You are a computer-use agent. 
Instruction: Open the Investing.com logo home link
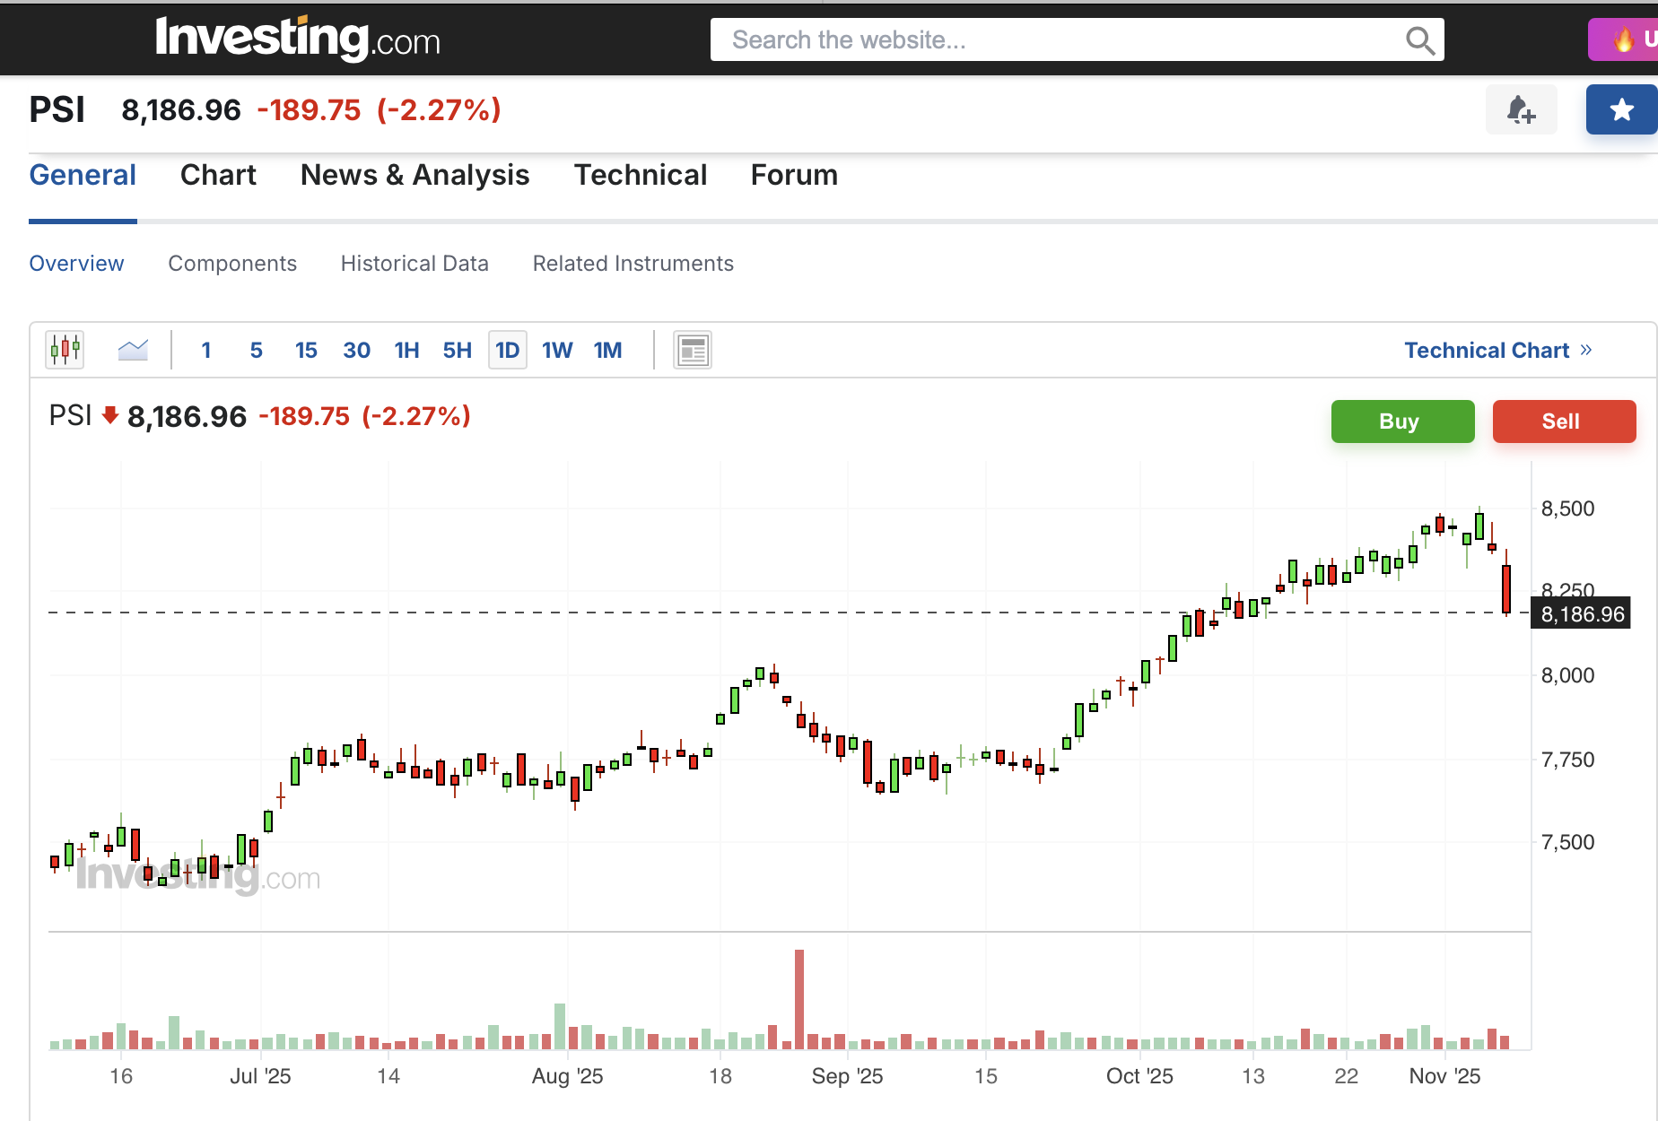tap(298, 39)
